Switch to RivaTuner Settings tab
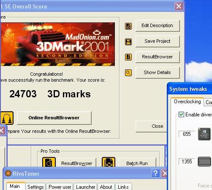The height and width of the screenshot is (190, 212). [x=35, y=187]
